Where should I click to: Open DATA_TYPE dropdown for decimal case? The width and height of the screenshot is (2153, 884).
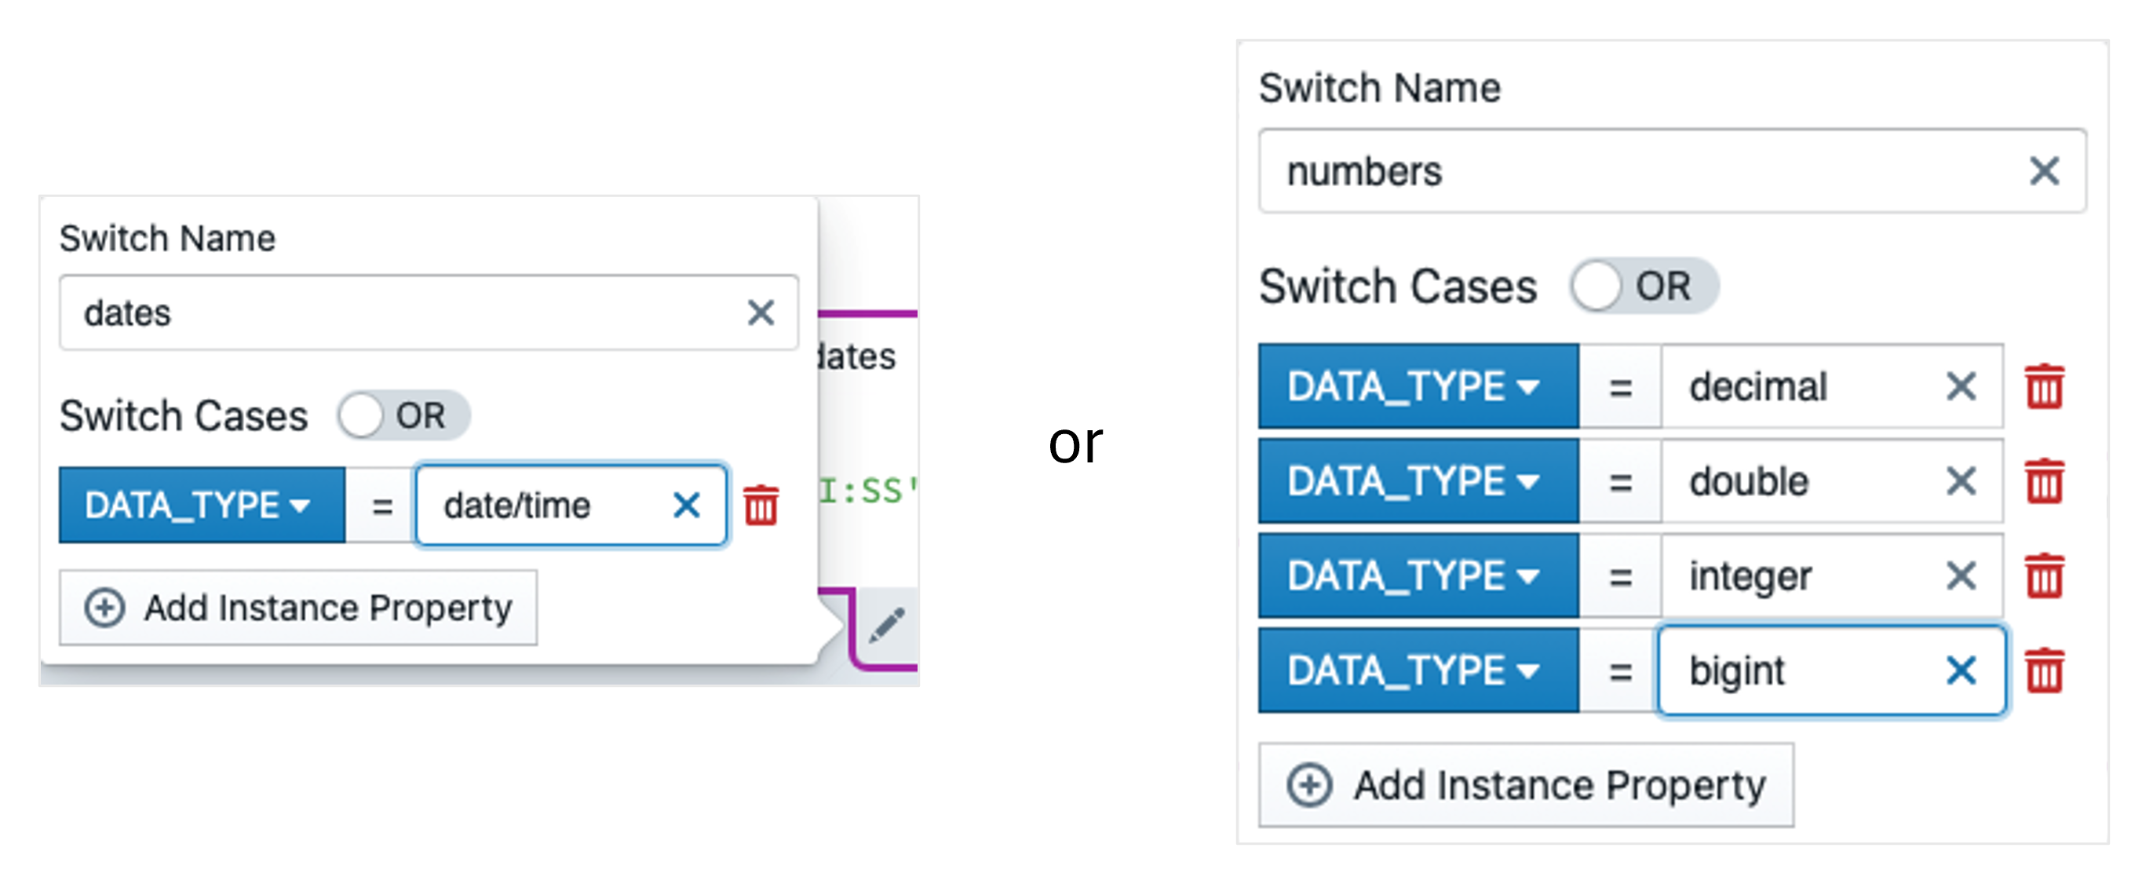click(x=1418, y=386)
